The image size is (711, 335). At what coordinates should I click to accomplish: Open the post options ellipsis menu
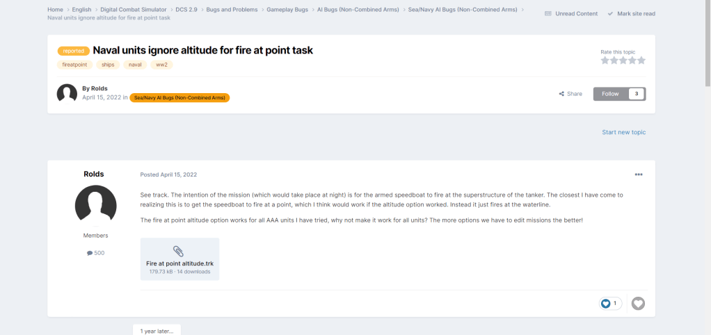pos(639,174)
